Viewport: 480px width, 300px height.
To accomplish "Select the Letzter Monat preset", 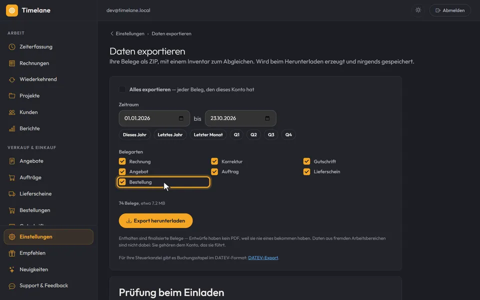I will pyautogui.click(x=208, y=134).
